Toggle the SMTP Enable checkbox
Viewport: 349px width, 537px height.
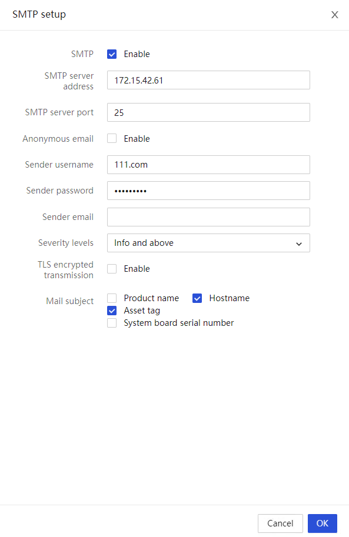point(112,54)
